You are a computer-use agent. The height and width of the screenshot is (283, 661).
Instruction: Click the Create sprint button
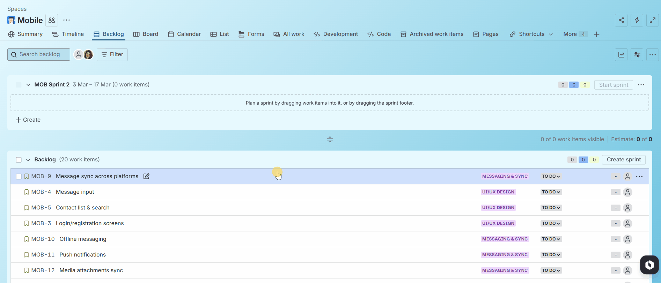(x=624, y=160)
